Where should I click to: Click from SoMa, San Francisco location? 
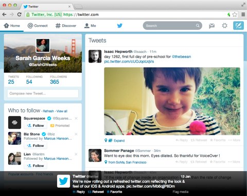127,162
